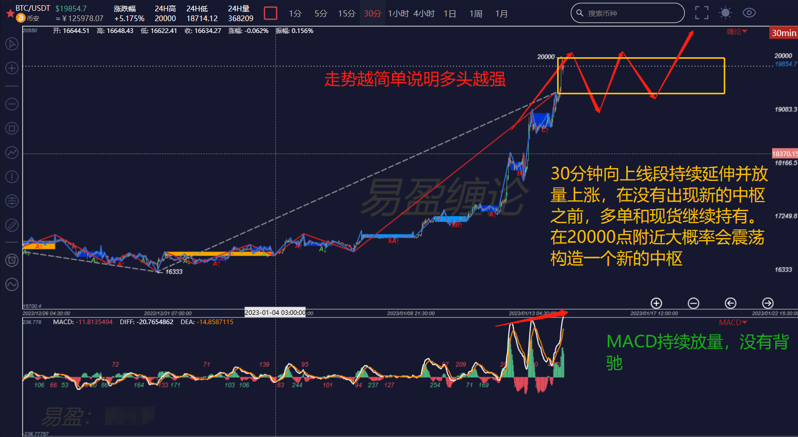Click the 24H高 value 20000
798x437 pixels.
point(165,19)
